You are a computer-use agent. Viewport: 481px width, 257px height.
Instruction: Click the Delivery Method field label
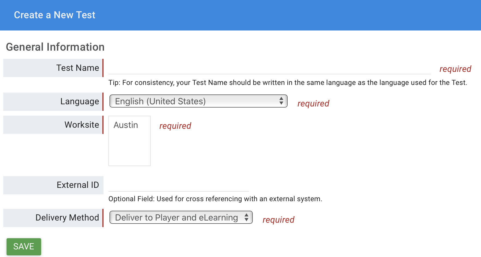pos(67,218)
